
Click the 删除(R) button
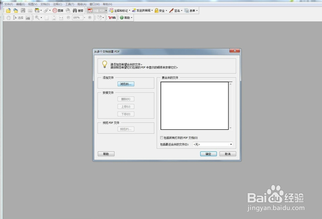point(126,99)
